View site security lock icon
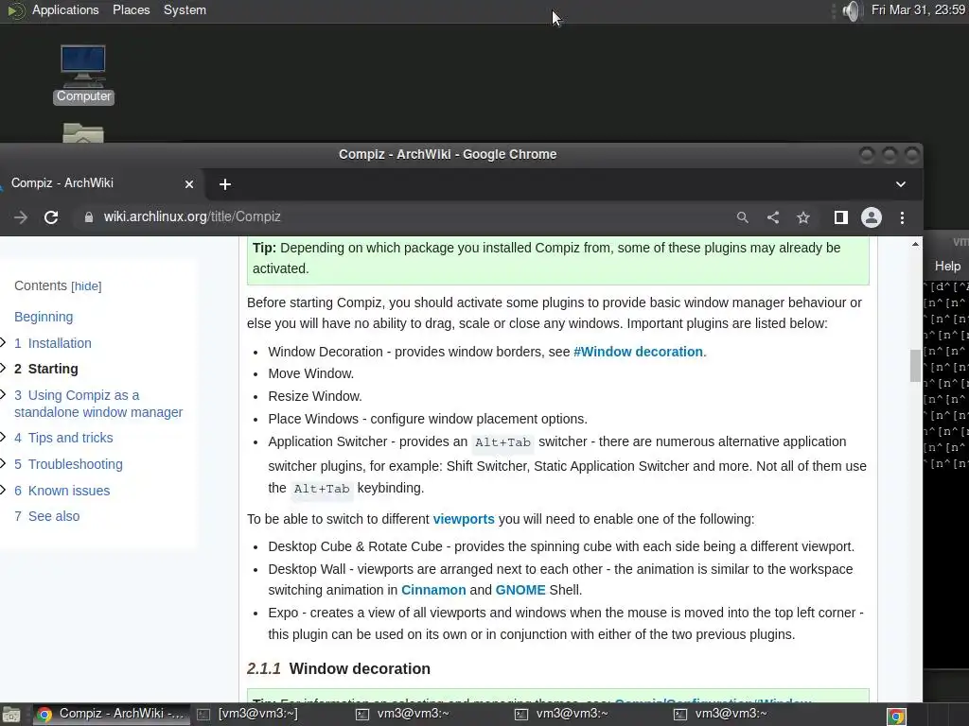This screenshot has width=969, height=726. coord(88,217)
